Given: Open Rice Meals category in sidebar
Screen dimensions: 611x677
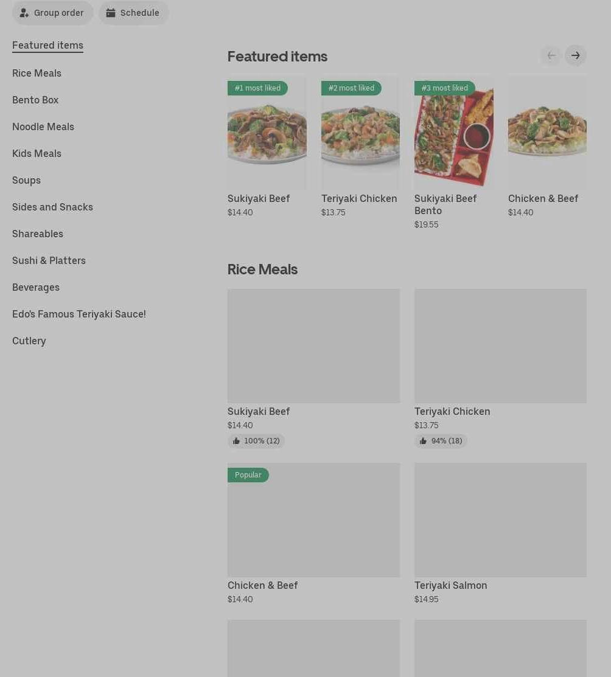Looking at the screenshot, I should [37, 73].
